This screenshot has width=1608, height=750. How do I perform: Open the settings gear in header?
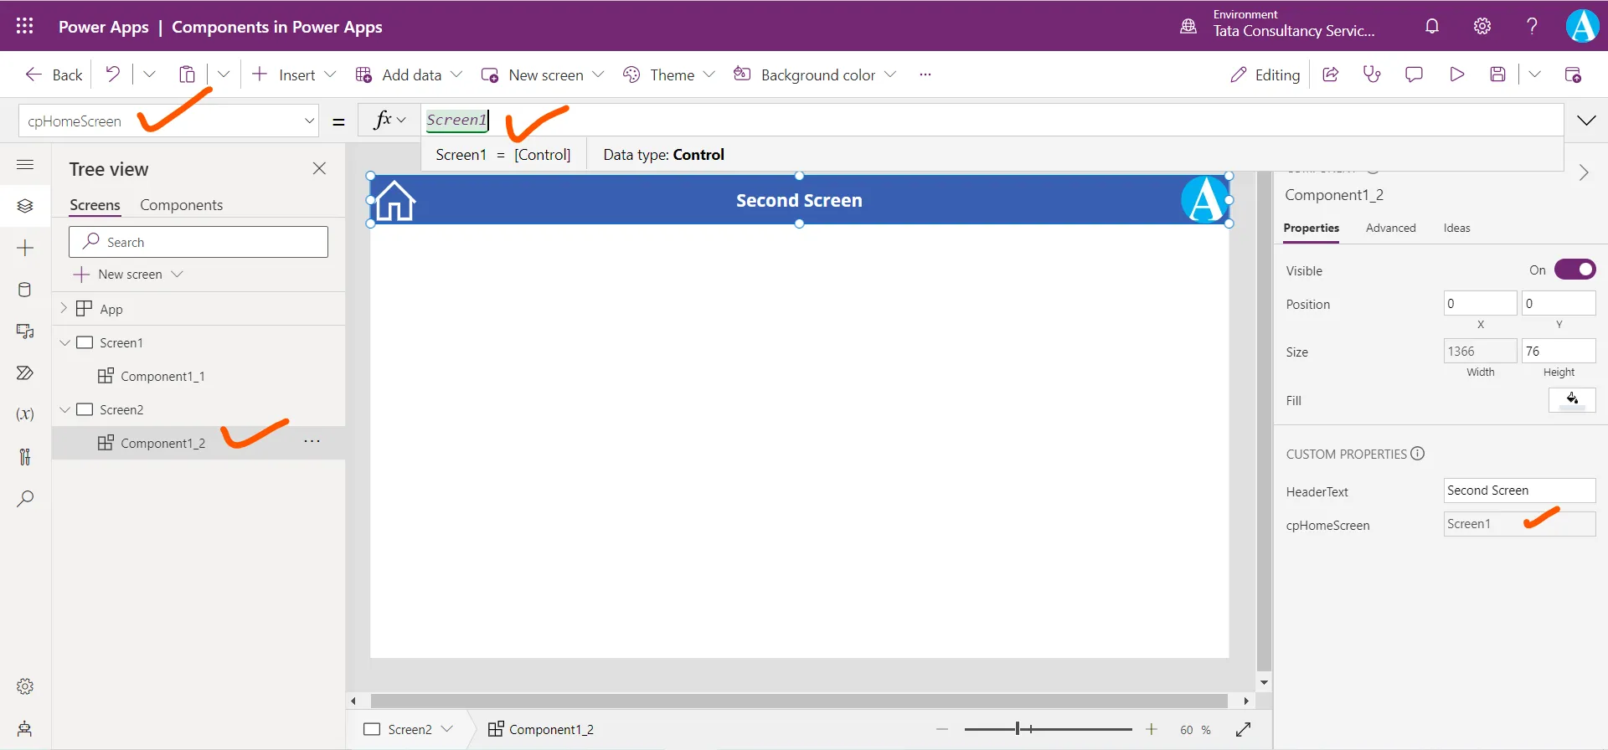(x=1482, y=26)
